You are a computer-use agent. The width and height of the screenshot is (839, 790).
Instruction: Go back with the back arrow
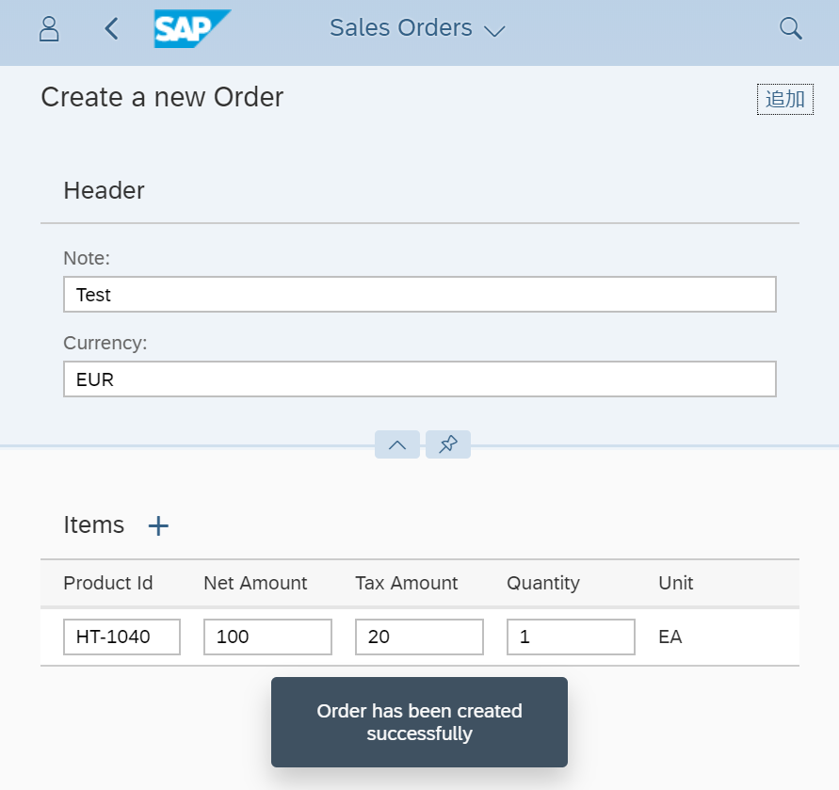[111, 29]
